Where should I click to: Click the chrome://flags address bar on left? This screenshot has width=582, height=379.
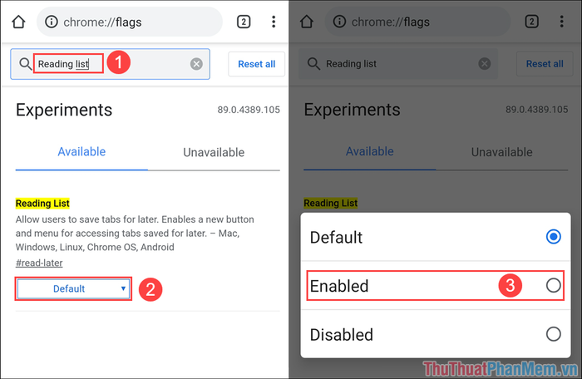coord(130,22)
